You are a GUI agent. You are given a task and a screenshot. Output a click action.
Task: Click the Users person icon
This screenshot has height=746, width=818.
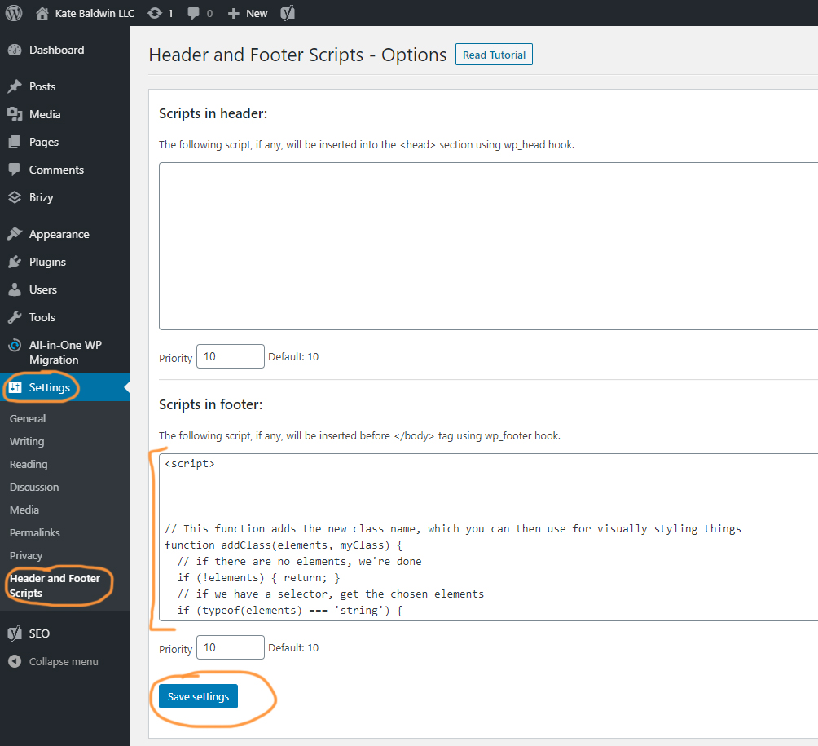(15, 289)
